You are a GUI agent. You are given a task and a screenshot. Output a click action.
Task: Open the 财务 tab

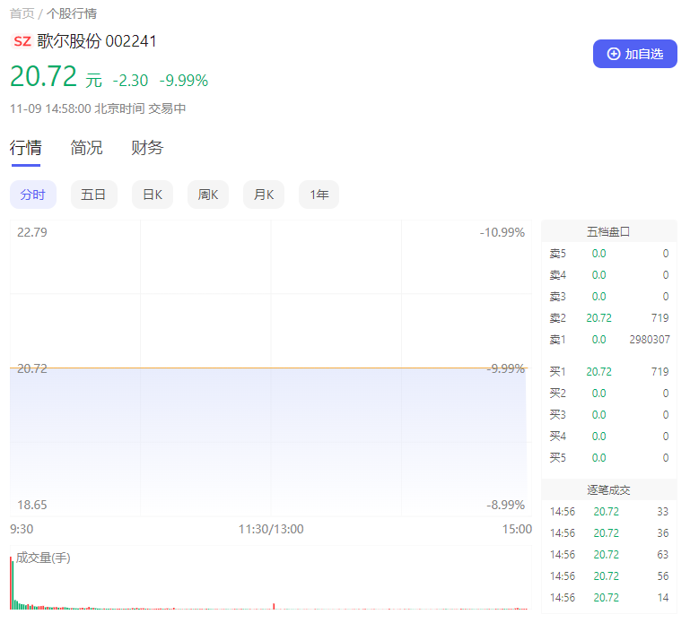tap(147, 148)
